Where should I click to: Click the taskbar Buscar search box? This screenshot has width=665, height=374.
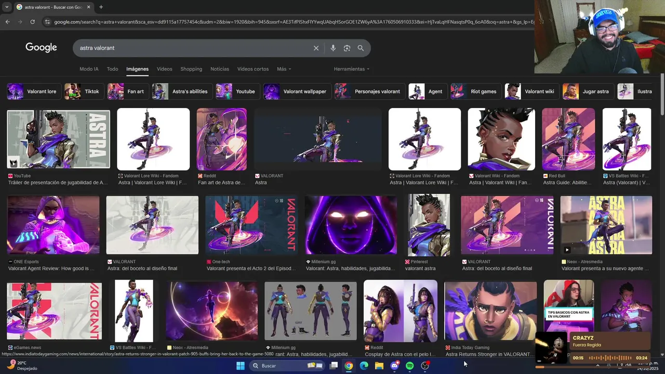pos(287,366)
